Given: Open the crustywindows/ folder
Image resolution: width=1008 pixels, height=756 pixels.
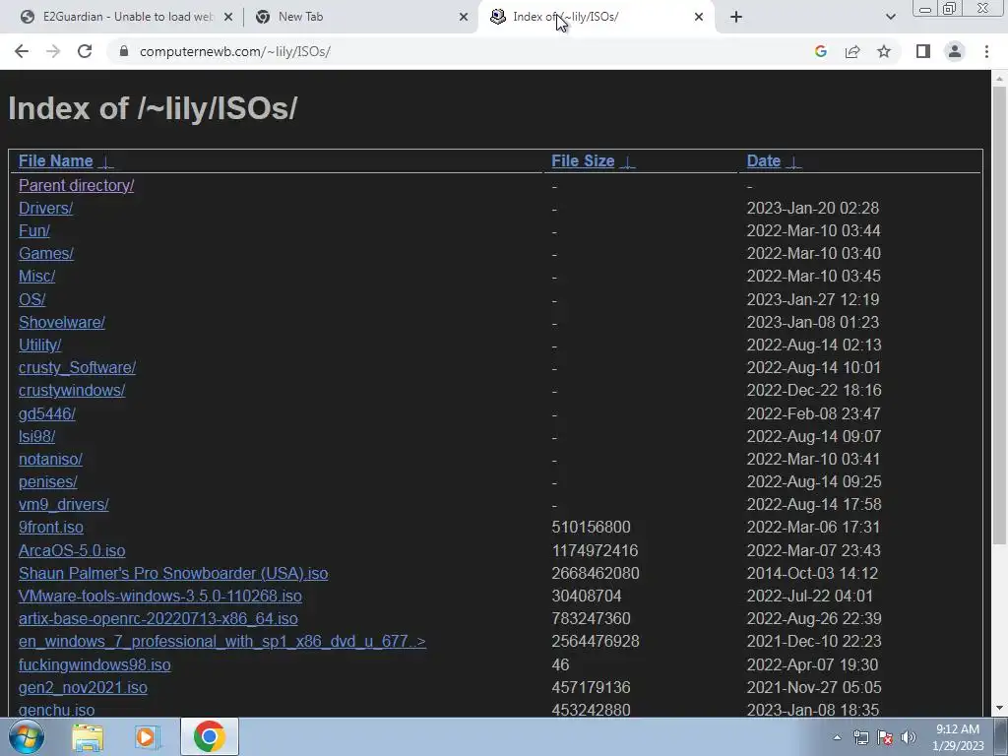Looking at the screenshot, I should [x=72, y=390].
